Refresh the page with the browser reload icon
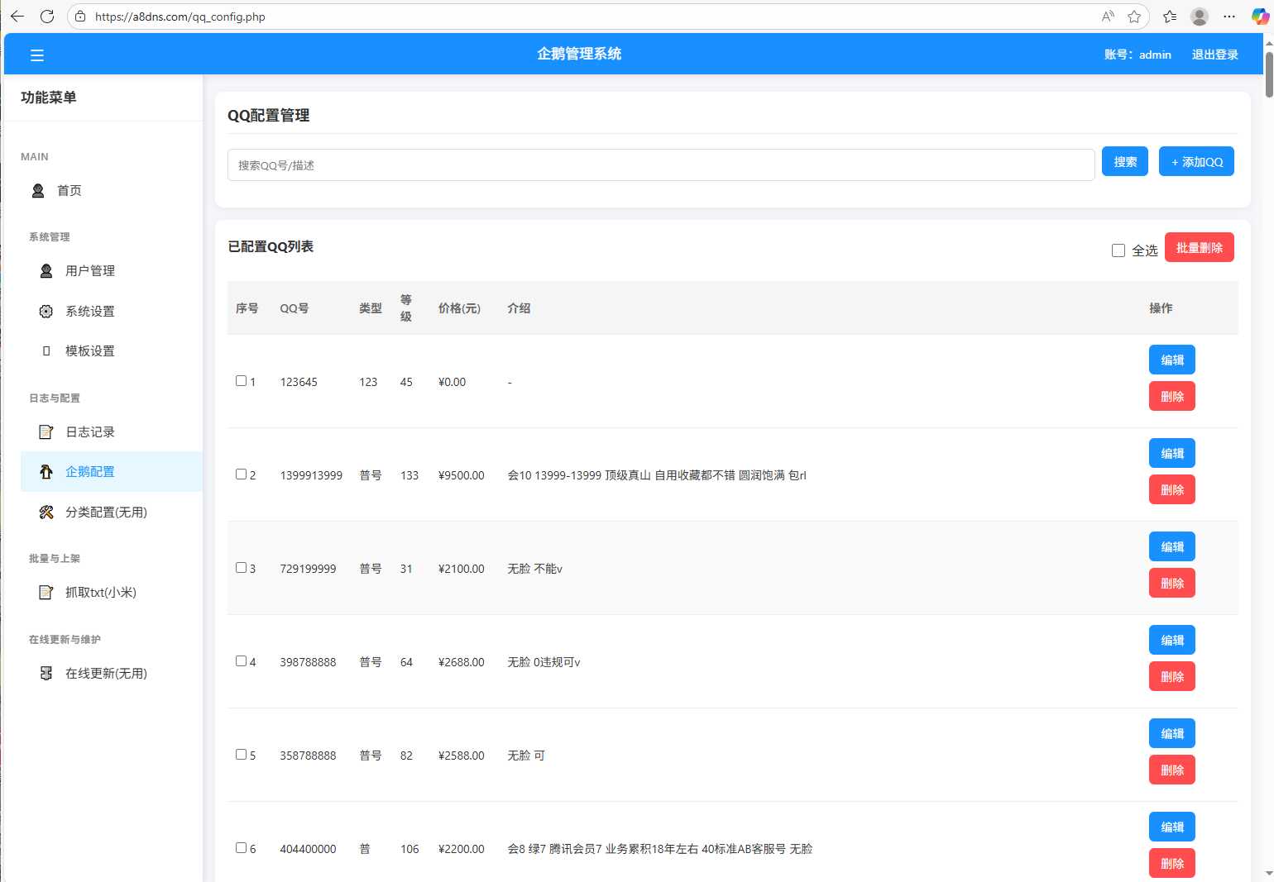Screen dimensions: 1274x882 47,16
